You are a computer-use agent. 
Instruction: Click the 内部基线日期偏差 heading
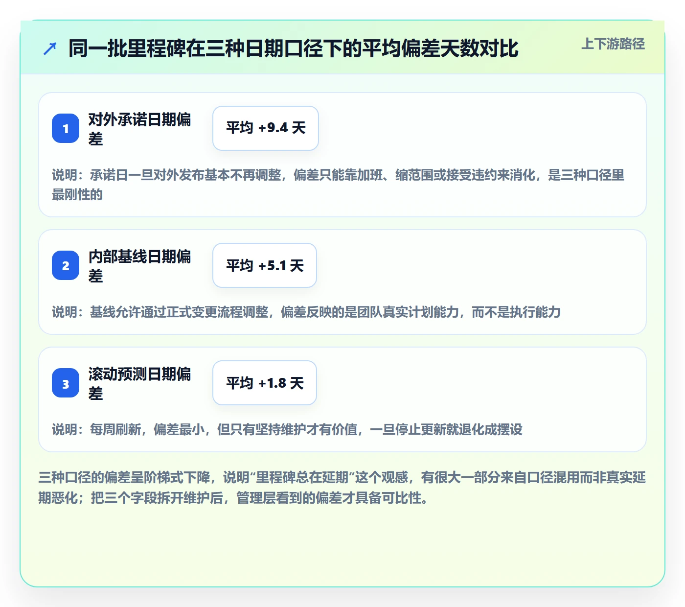(140, 266)
